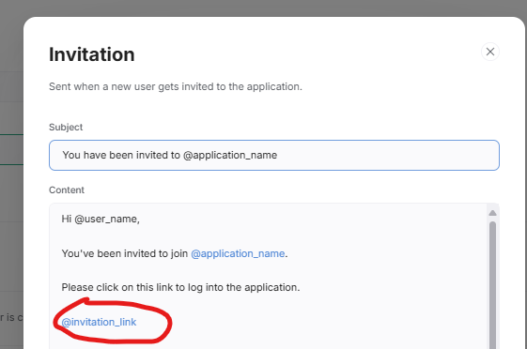Close the Invitation dialog
Screen dimensions: 527x349
click(x=490, y=52)
